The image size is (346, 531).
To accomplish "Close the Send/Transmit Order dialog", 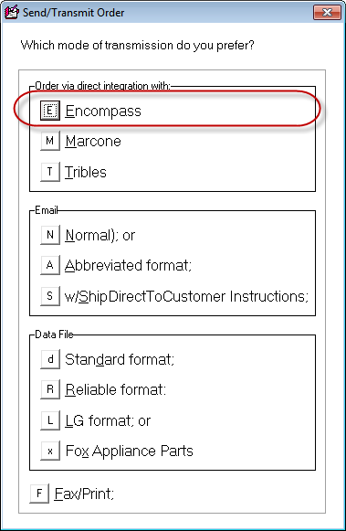I will point(327,13).
